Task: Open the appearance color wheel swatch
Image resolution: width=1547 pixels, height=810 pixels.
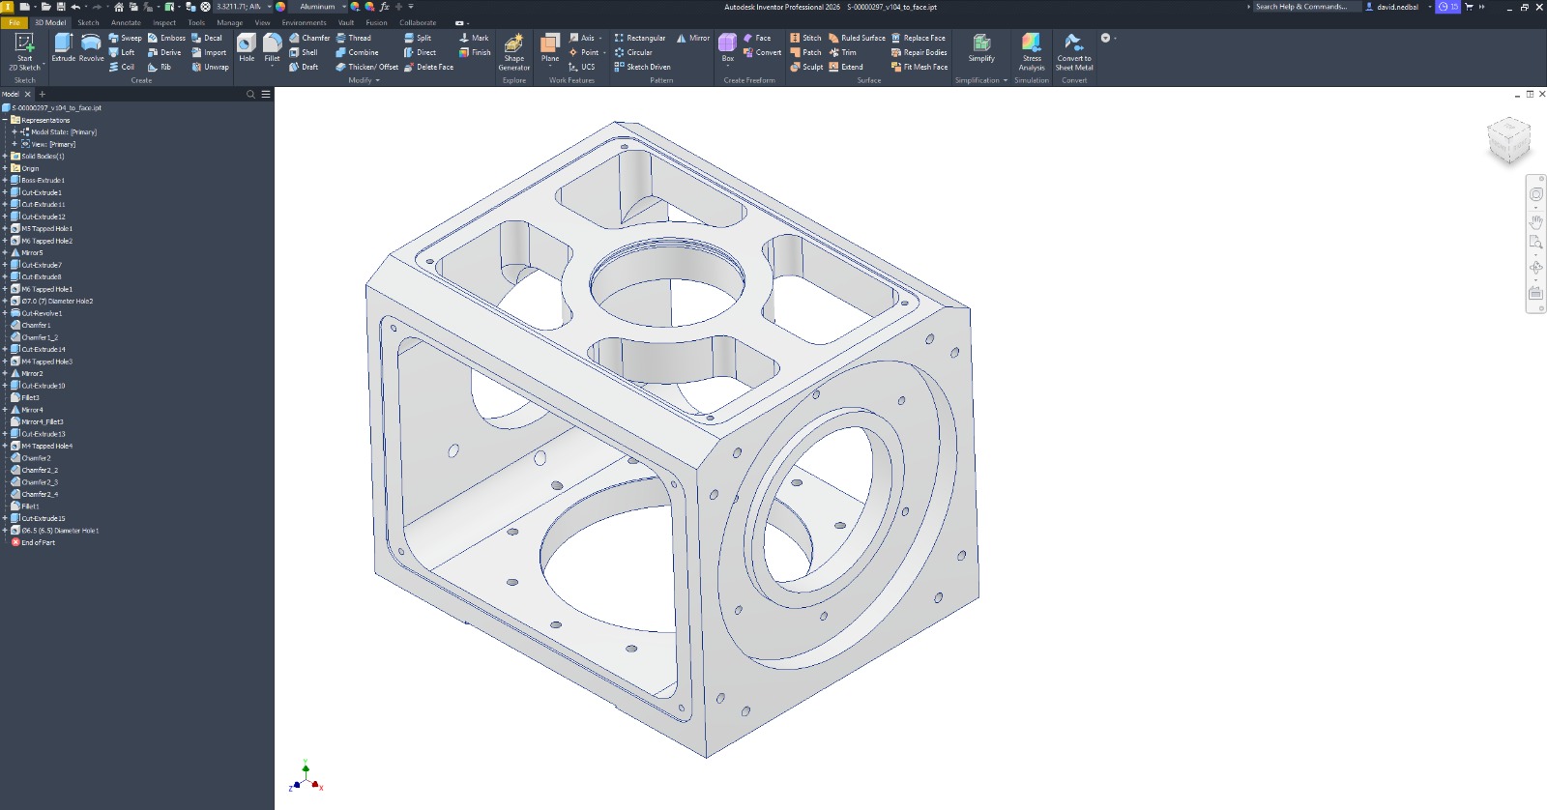Action: coord(280,7)
